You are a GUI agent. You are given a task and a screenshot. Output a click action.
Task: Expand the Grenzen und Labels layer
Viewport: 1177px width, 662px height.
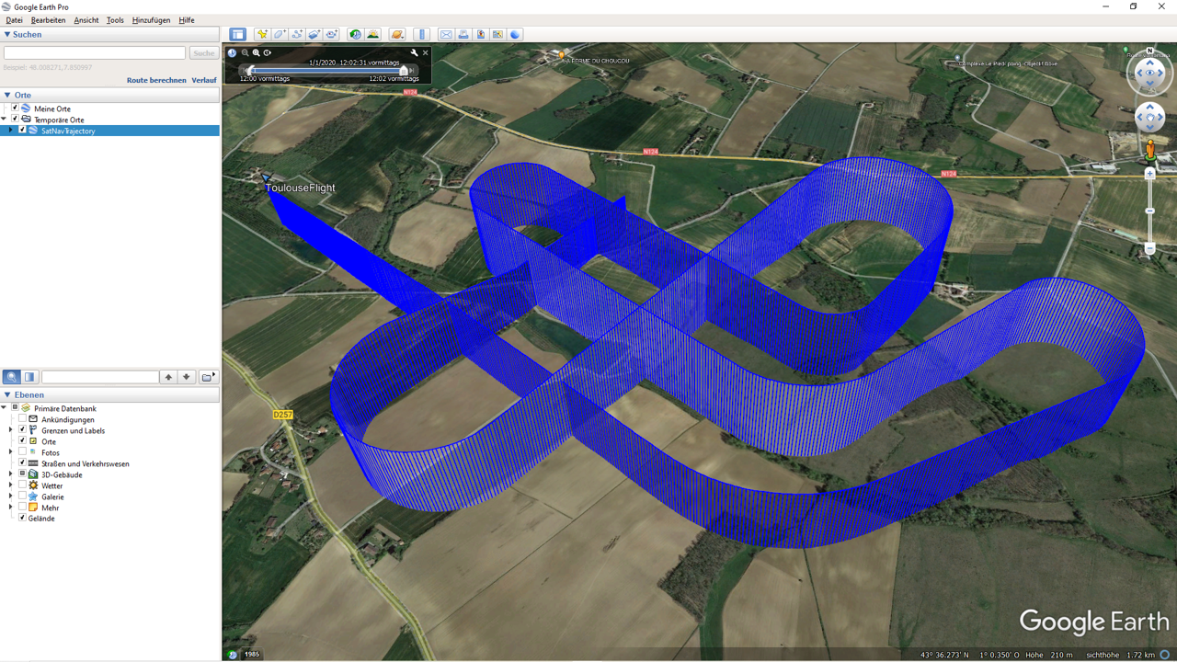11,430
